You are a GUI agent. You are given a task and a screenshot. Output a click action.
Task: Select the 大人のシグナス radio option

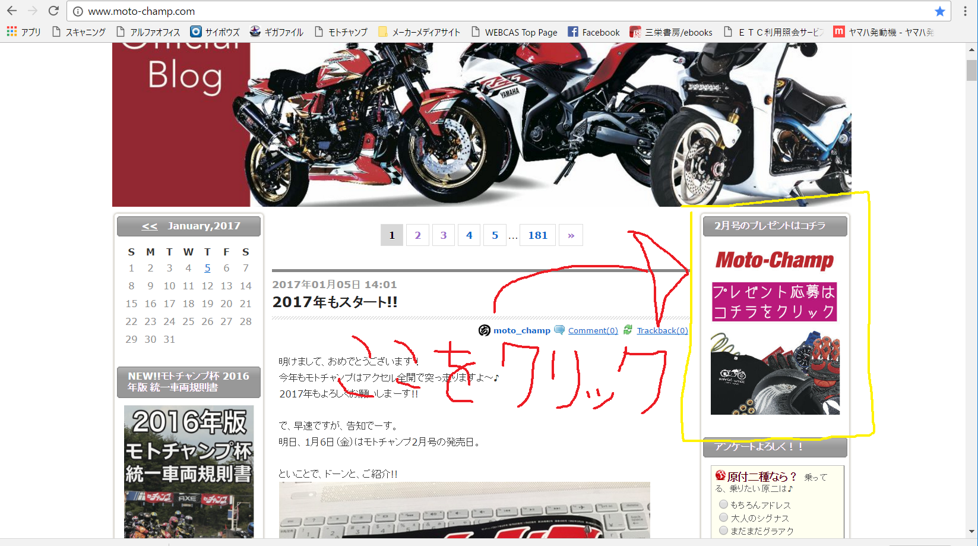723,517
